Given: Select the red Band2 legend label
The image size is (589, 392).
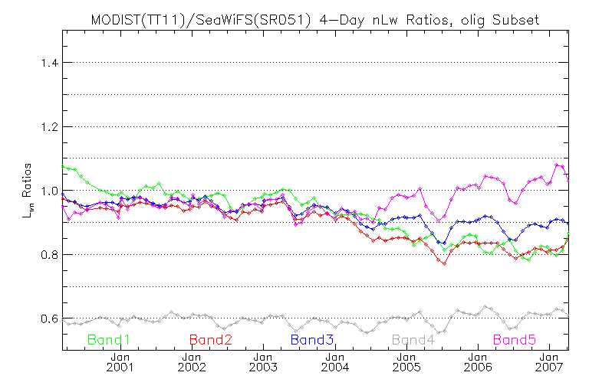Looking at the screenshot, I should coord(211,340).
